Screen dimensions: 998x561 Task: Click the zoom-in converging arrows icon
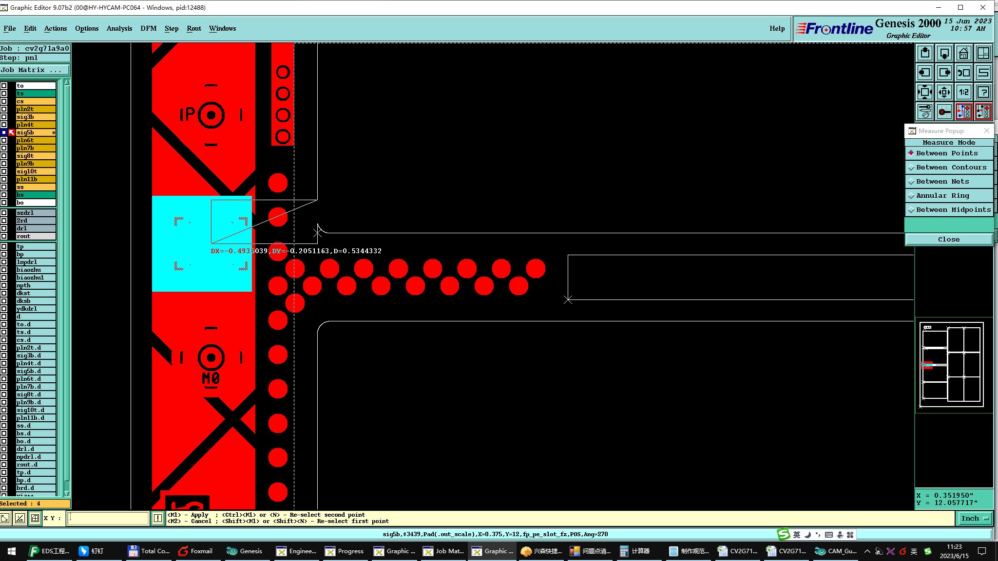click(924, 92)
